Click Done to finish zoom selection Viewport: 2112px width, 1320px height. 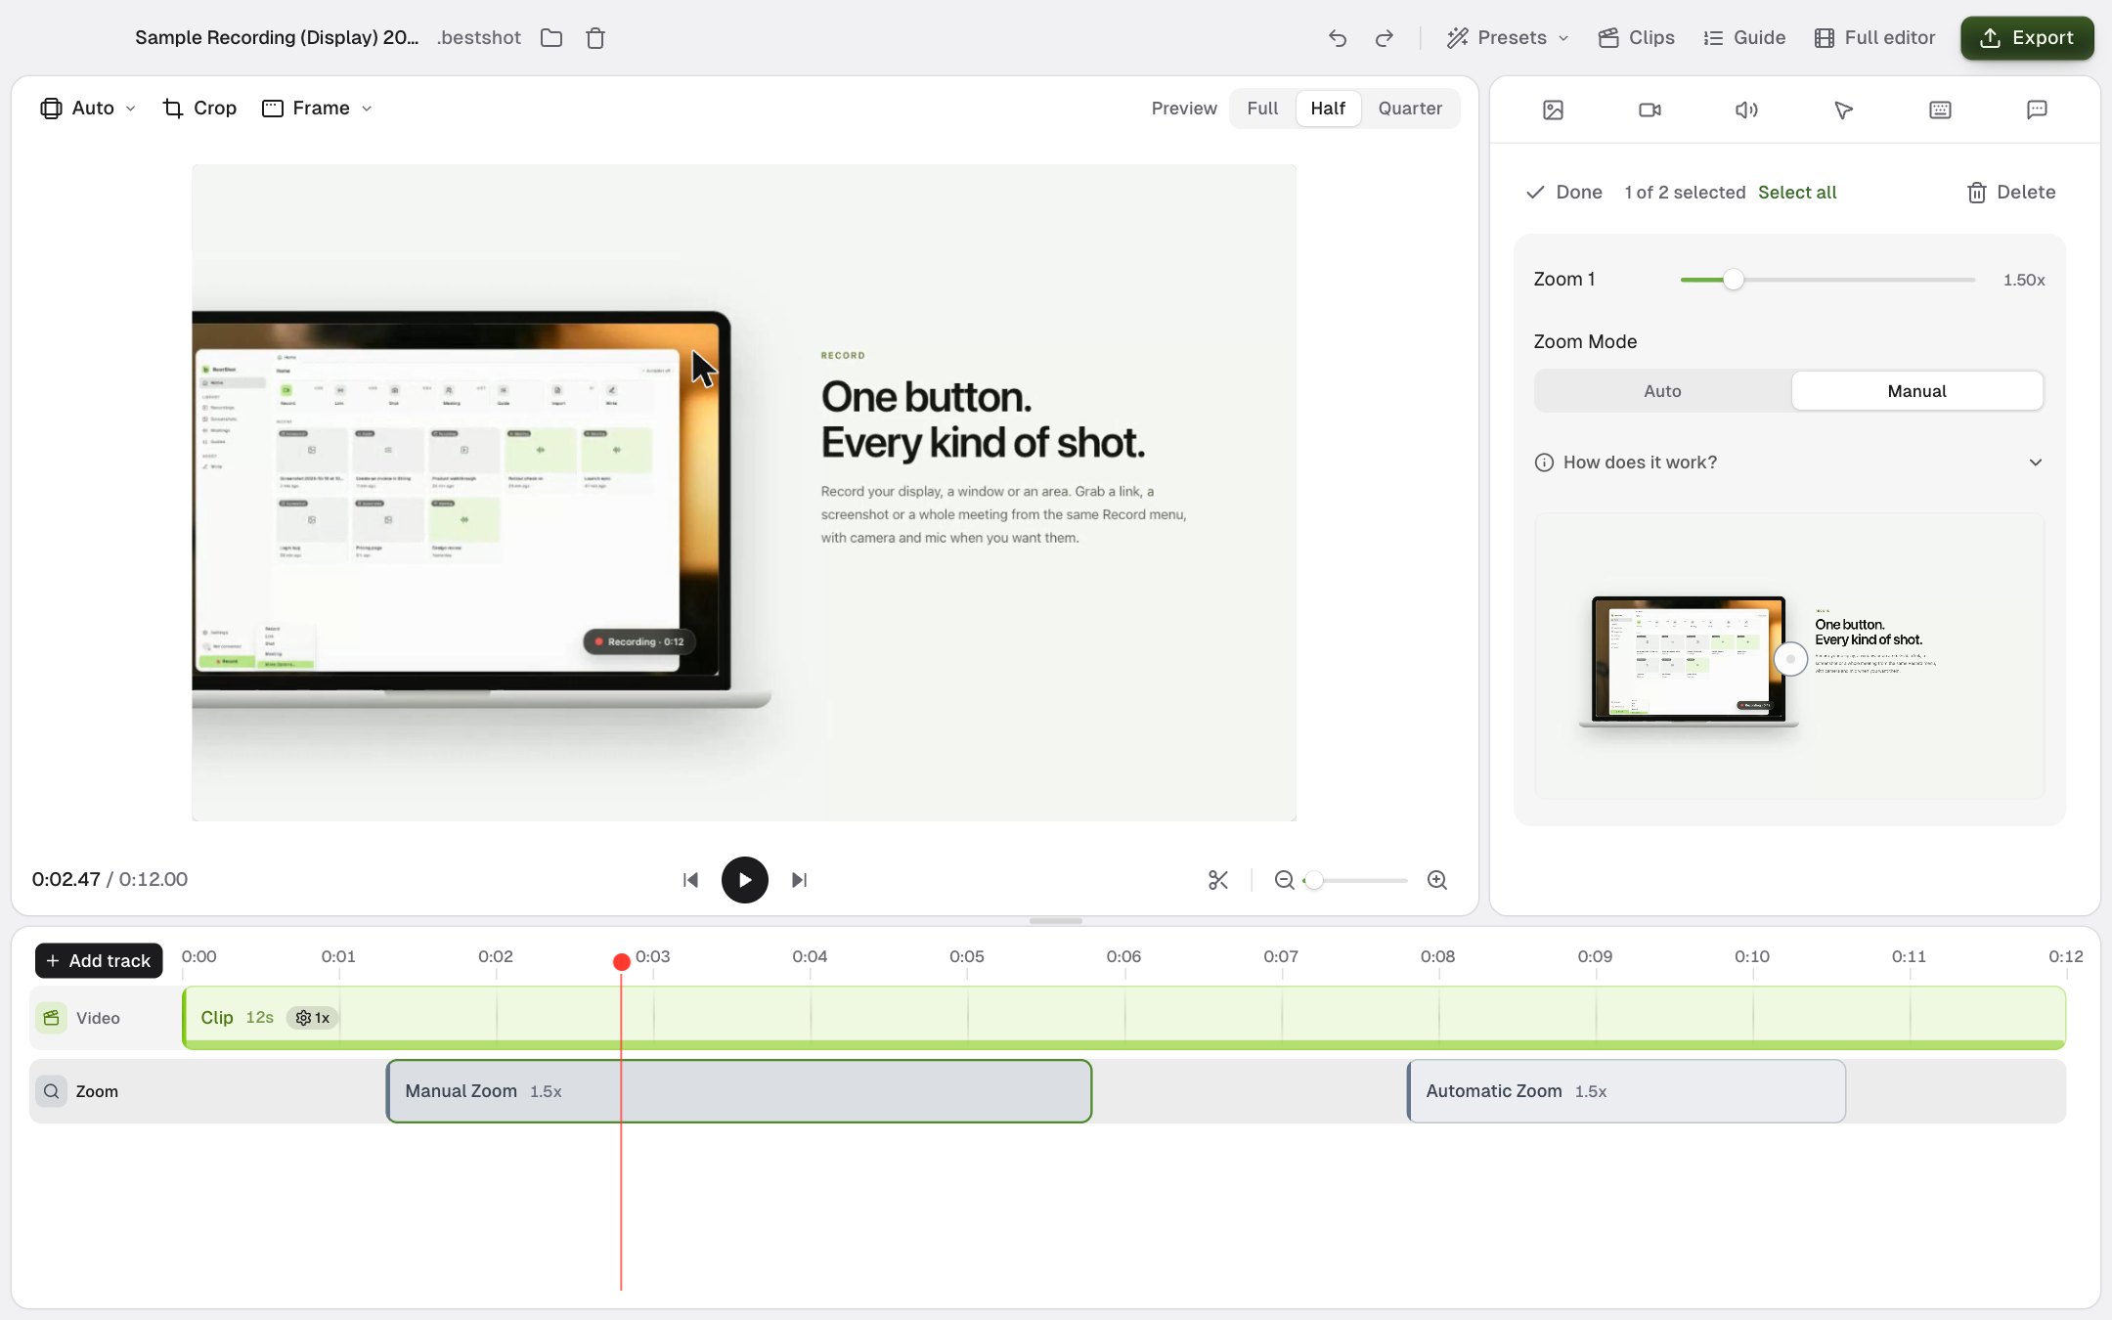[x=1564, y=193]
